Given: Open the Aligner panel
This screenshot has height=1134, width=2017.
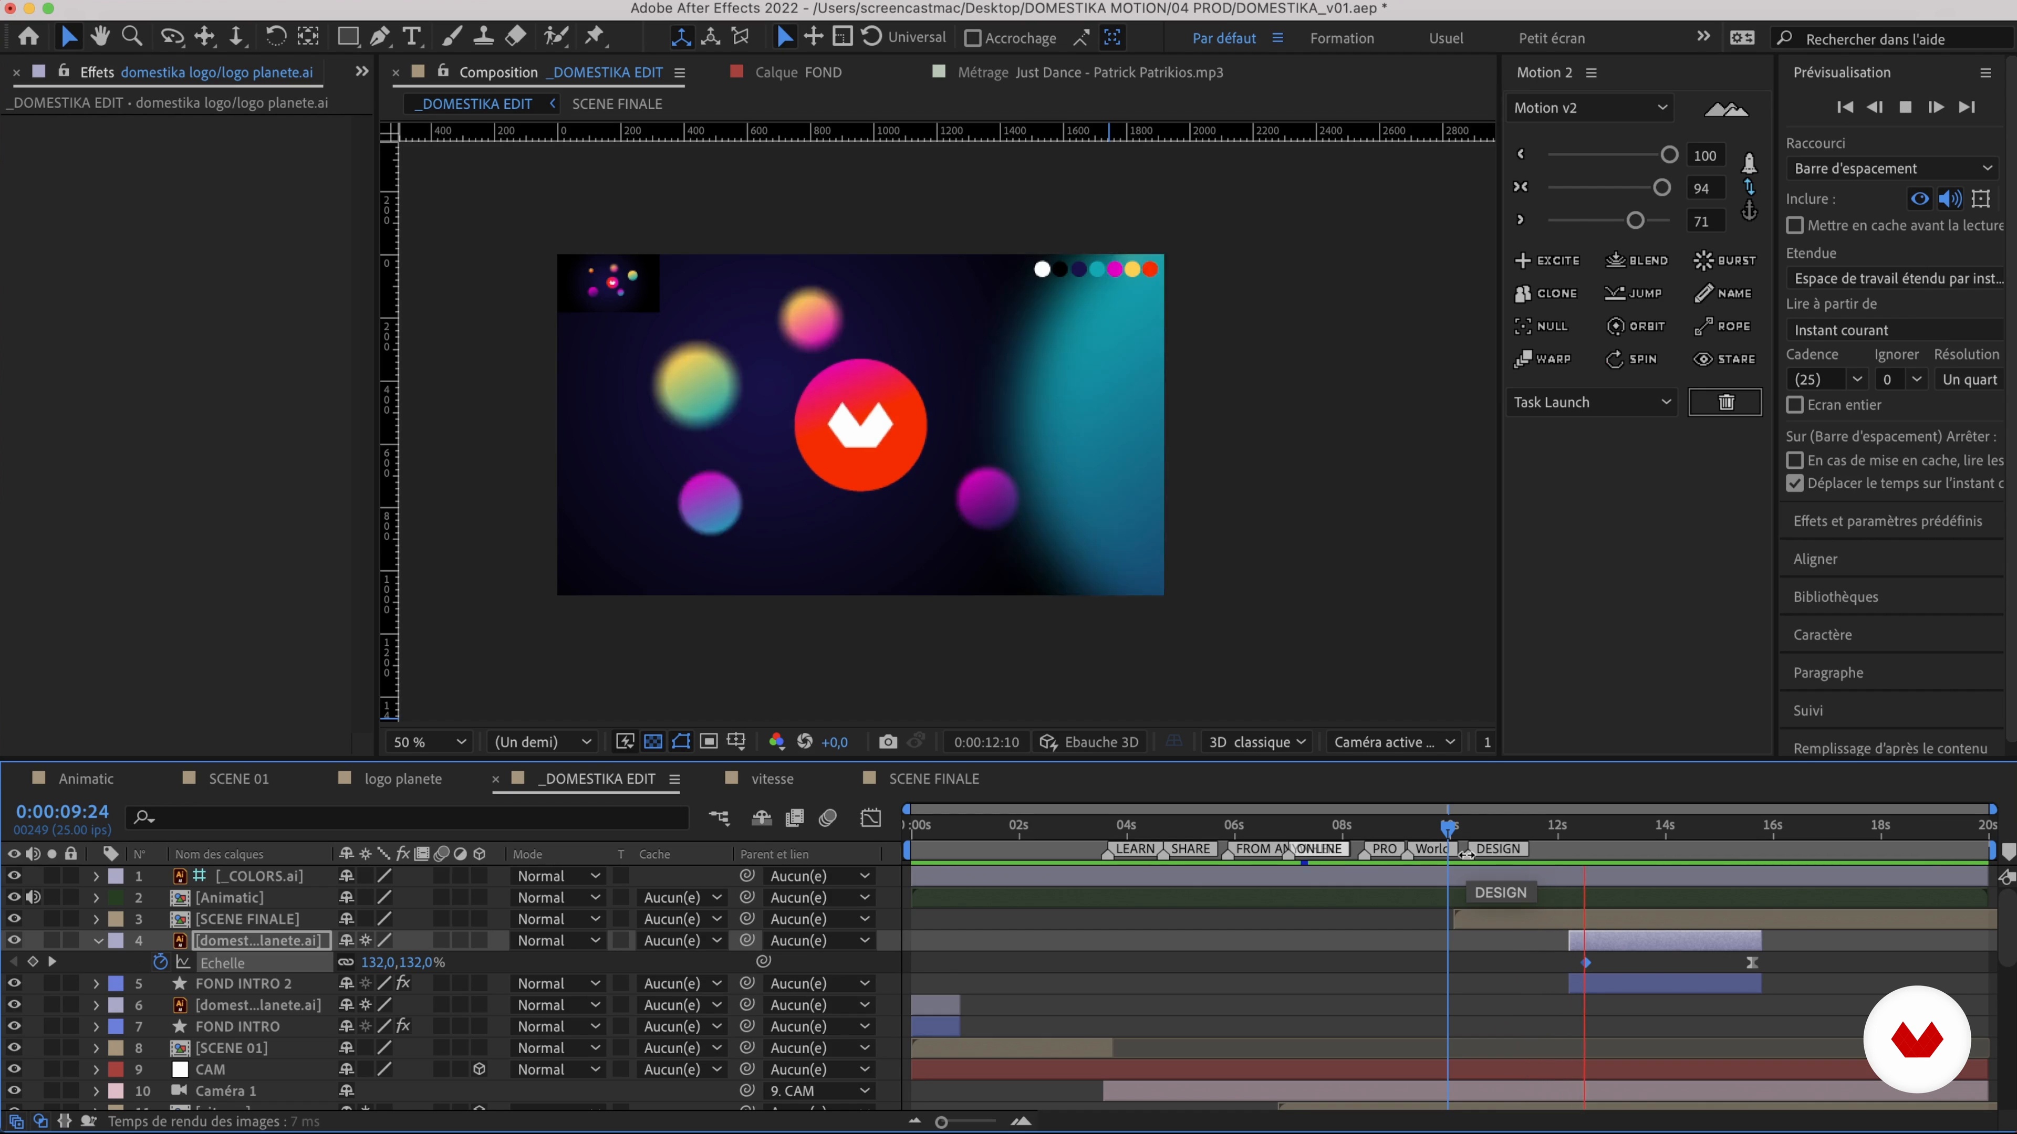Looking at the screenshot, I should [1815, 559].
